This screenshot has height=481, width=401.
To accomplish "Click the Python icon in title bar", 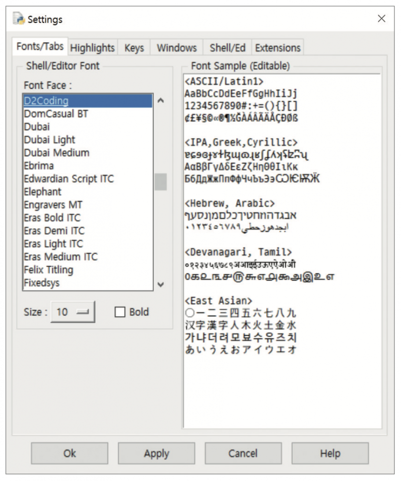I will coord(19,19).
